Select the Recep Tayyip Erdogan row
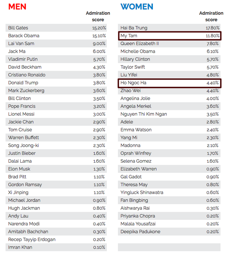 56,240
